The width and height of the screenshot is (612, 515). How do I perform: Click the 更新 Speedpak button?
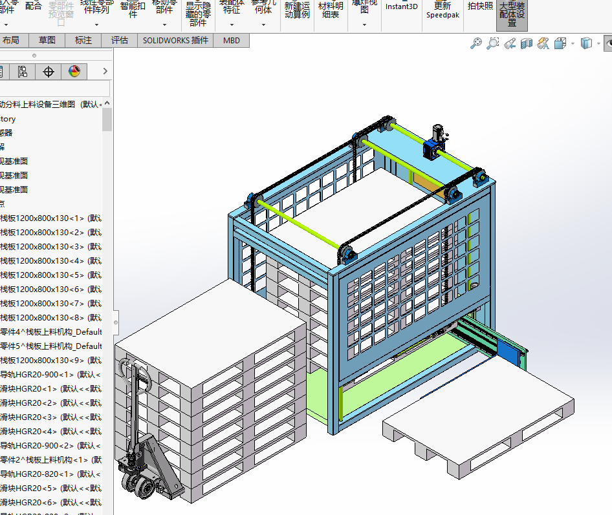coord(443,10)
